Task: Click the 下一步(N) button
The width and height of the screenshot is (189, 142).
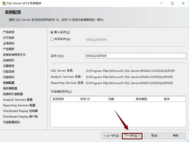Action: click(132, 136)
